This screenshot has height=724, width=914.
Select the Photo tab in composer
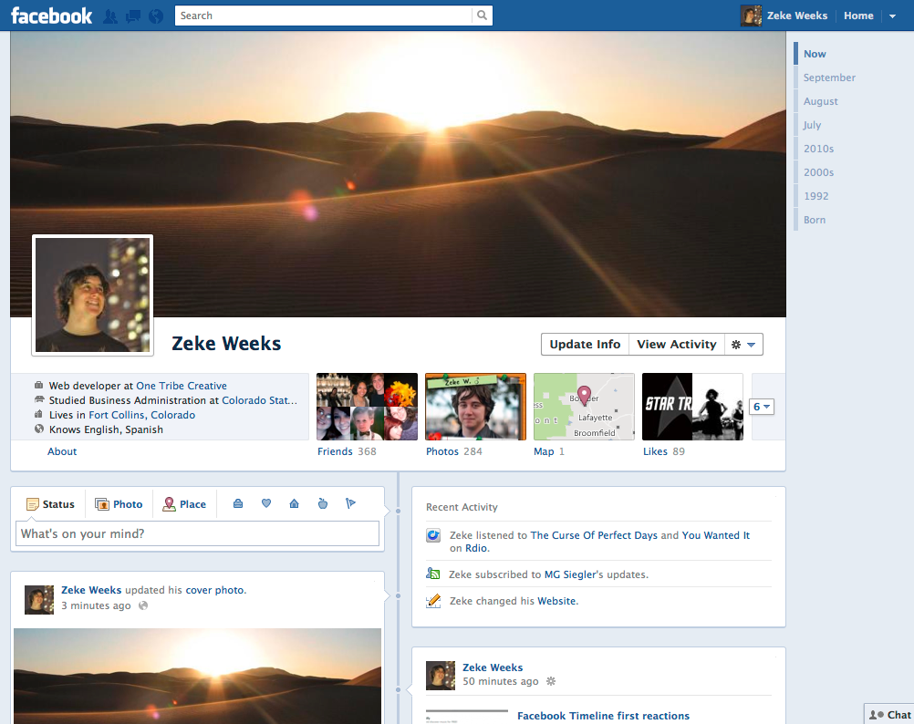(x=119, y=504)
